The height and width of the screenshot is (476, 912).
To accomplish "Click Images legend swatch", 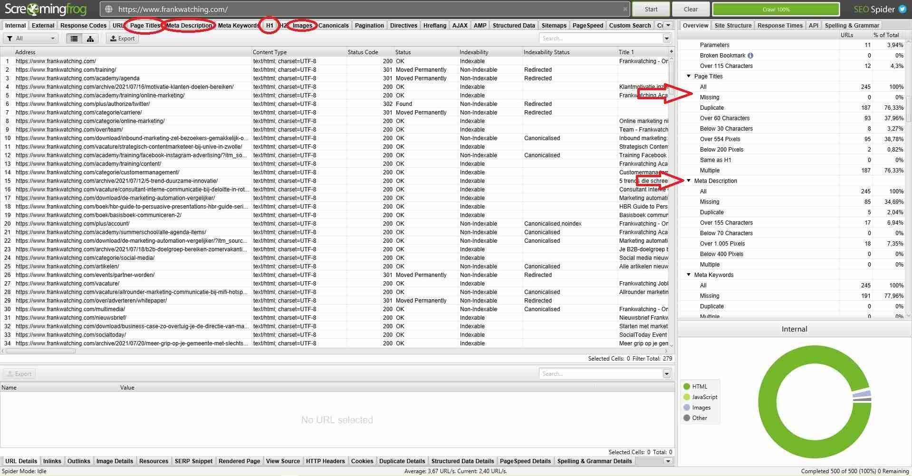I will 686,408.
